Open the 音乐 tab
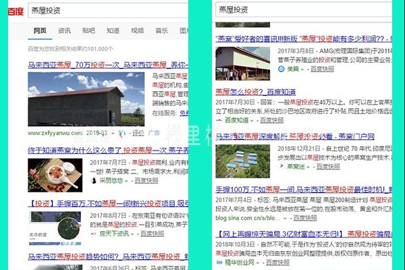 [x=162, y=31]
